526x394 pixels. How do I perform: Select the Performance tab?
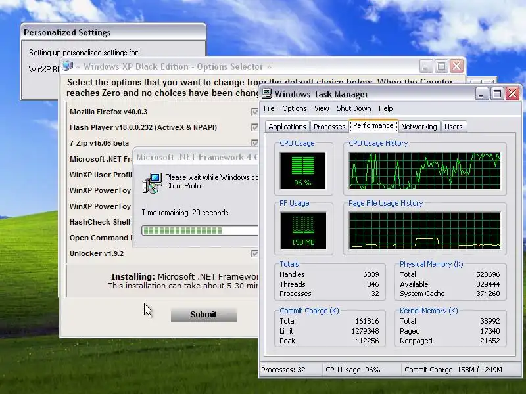point(373,125)
